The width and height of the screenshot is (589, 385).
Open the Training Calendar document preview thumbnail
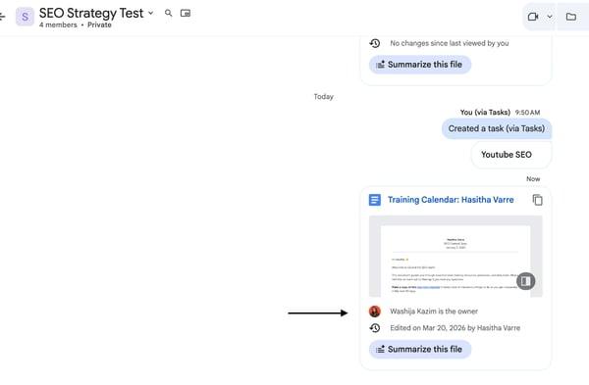coord(455,257)
